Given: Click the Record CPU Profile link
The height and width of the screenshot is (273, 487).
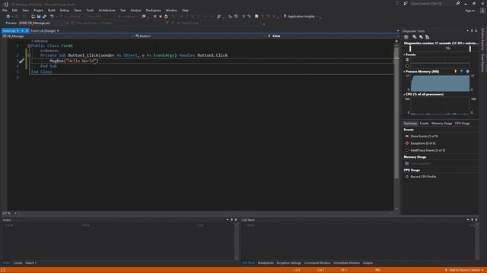Looking at the screenshot, I should pos(423,177).
